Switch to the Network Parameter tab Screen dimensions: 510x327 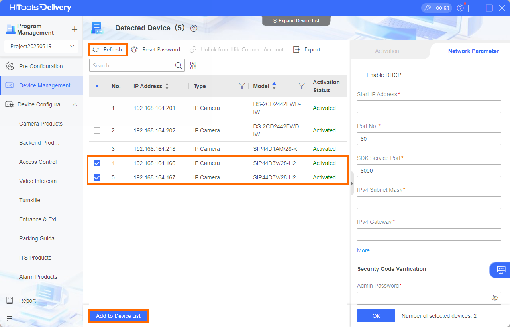point(473,51)
